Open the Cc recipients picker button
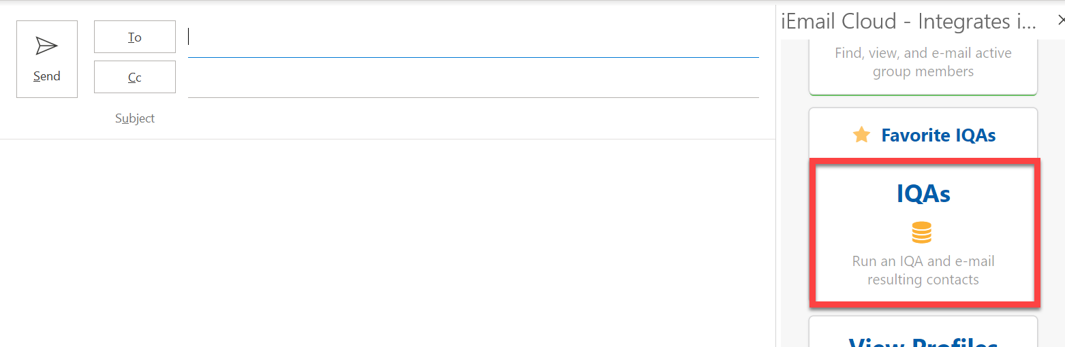 coord(135,77)
